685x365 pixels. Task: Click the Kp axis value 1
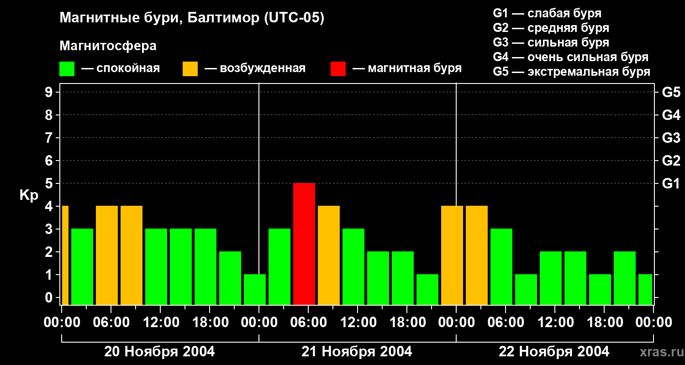point(50,275)
